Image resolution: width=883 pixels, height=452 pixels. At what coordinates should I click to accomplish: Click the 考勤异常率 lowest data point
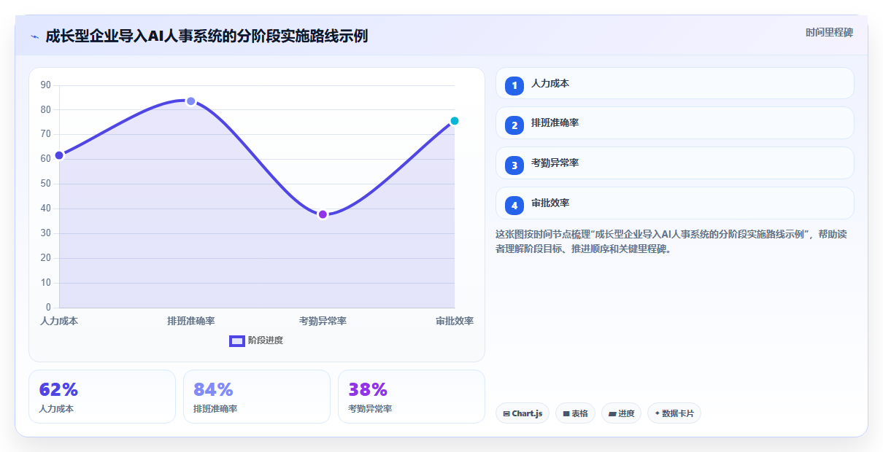click(323, 214)
